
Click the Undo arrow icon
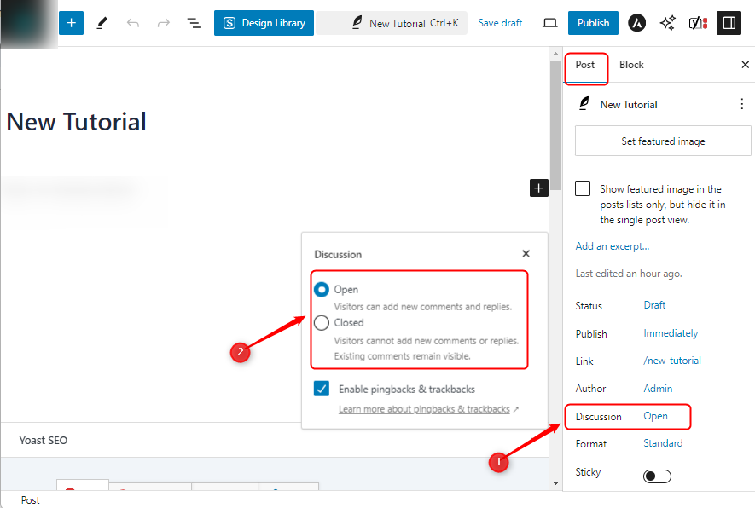click(133, 23)
